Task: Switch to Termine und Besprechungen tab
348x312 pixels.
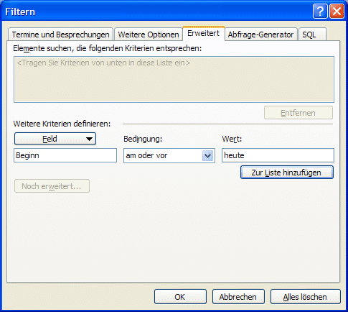Action: pos(60,35)
